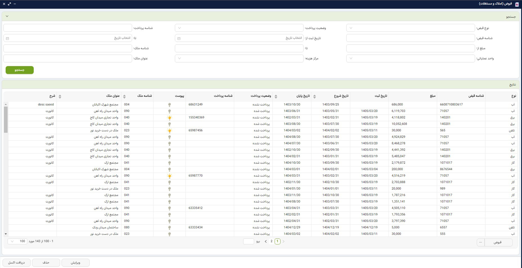Image resolution: width=522 pixels, height=268 pixels.
Task: Click the application icon in title bar
Action: click(517, 4)
